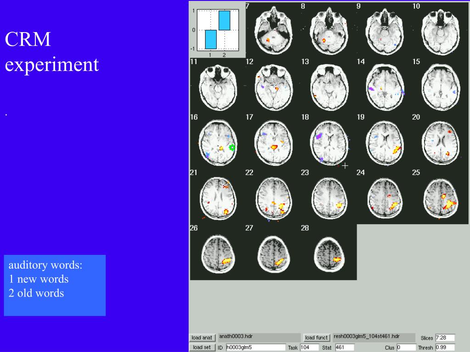Select the Stat input field 461
Screen dimensions: 470x352
[x=345, y=347]
